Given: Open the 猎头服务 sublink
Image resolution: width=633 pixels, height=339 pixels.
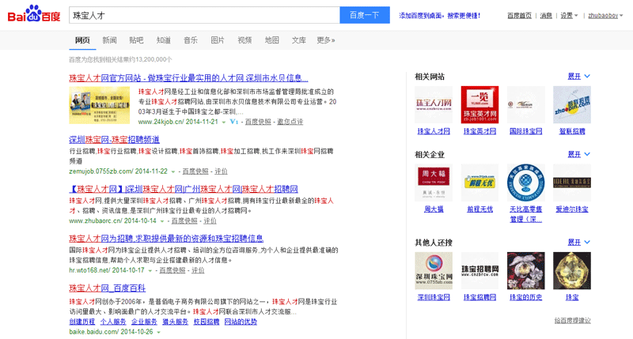Looking at the screenshot, I should [x=175, y=322].
